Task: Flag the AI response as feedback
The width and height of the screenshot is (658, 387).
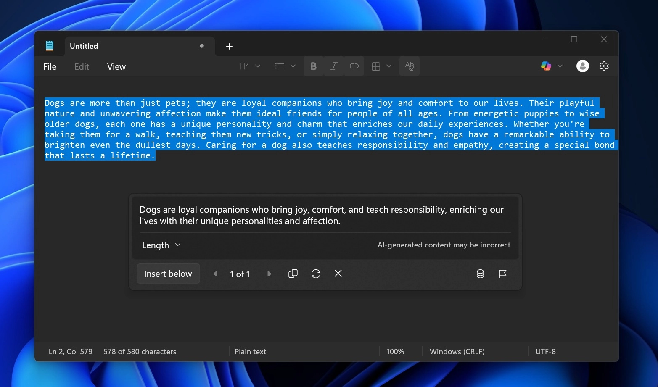Action: [502, 274]
